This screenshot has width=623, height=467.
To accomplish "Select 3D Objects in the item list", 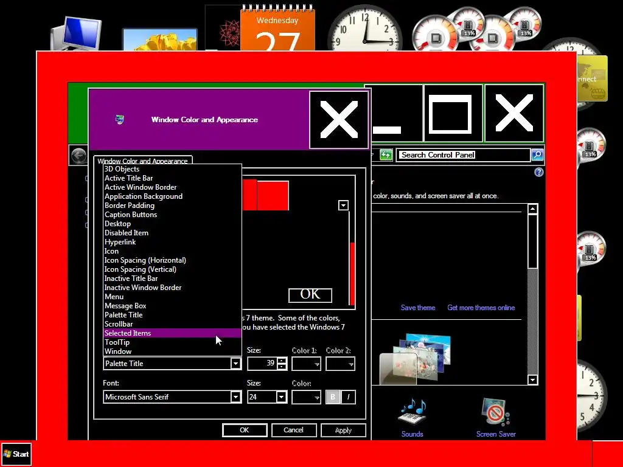I will click(x=172, y=169).
